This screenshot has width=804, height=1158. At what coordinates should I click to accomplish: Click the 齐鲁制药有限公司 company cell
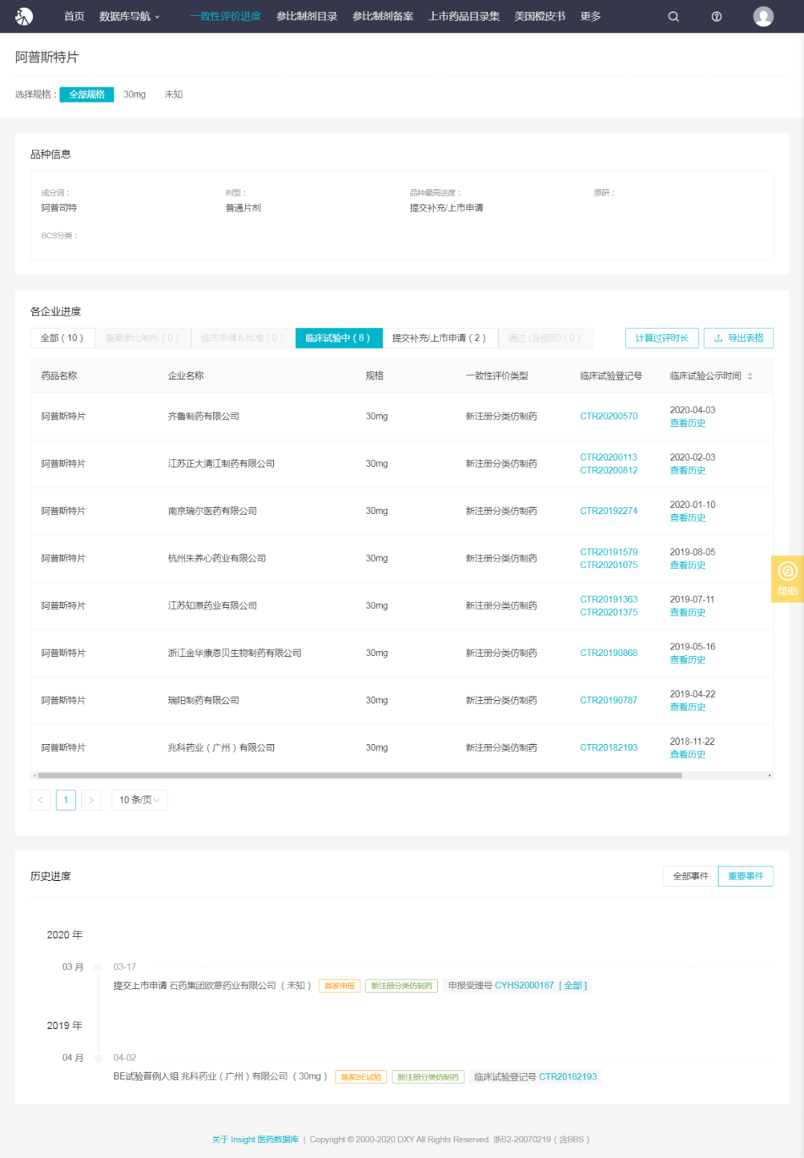203,416
